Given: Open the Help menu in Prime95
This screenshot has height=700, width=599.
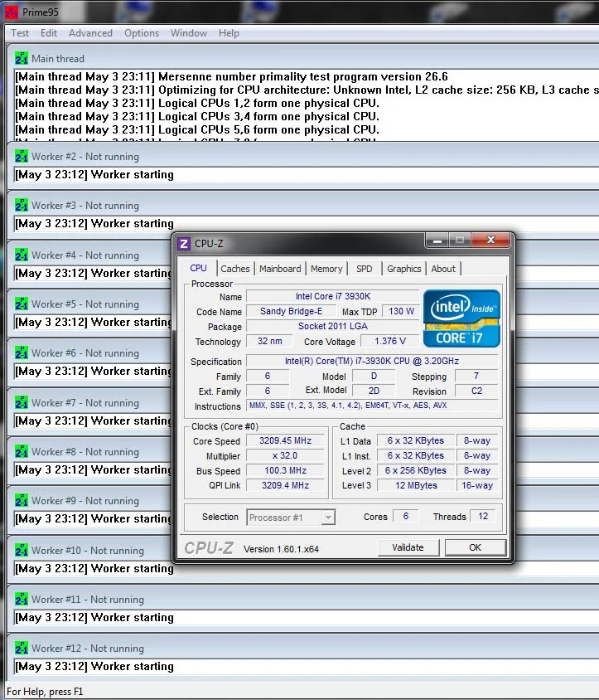Looking at the screenshot, I should (x=229, y=33).
